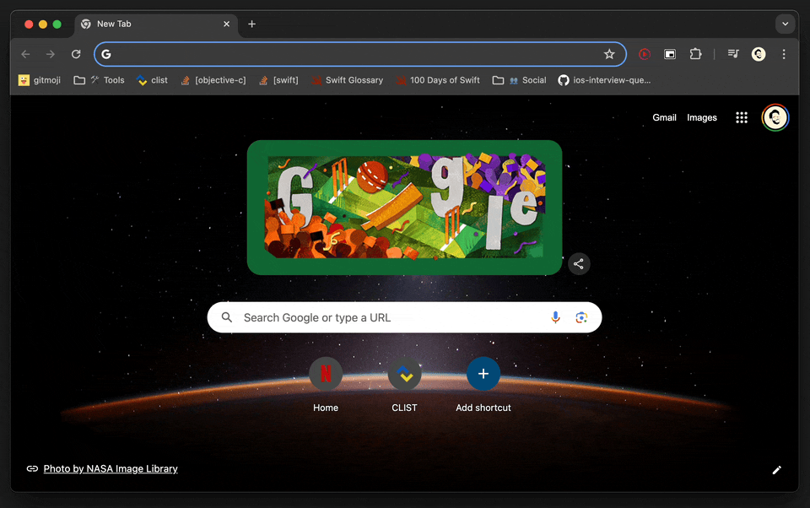The height and width of the screenshot is (508, 810).
Task: Open the media controls icon
Action: 733,54
